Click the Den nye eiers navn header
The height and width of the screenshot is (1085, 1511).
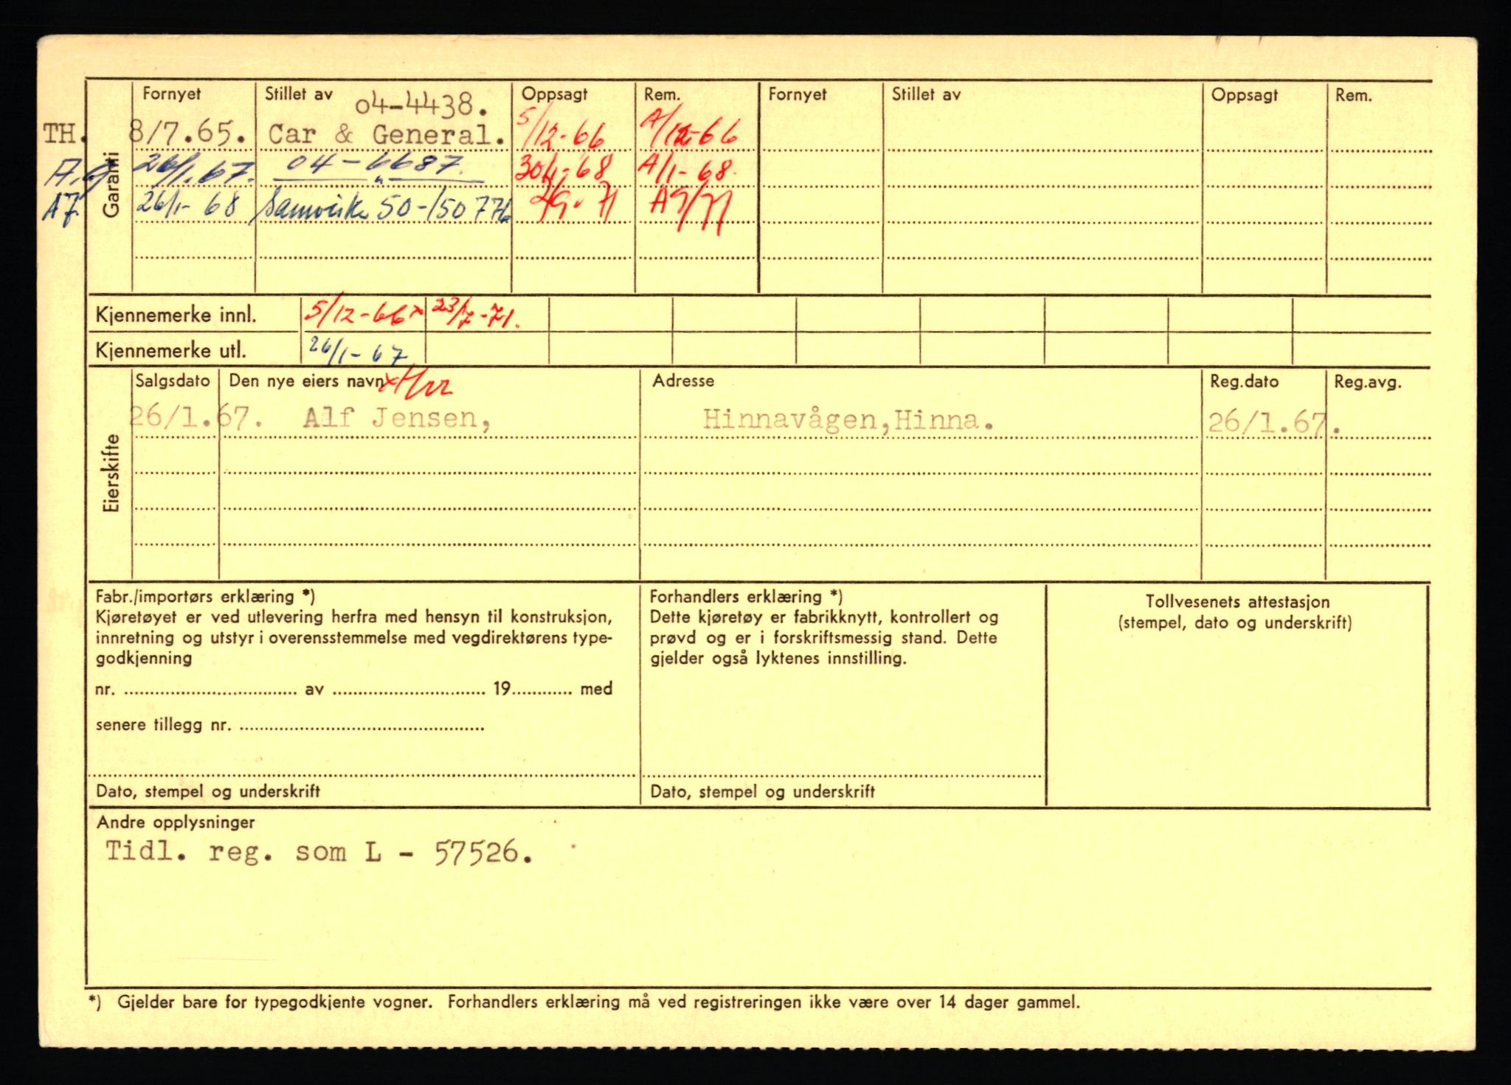306,381
